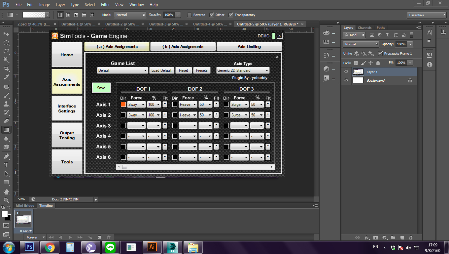Open the Color panel palette icon
The image size is (449, 254).
pos(326,33)
